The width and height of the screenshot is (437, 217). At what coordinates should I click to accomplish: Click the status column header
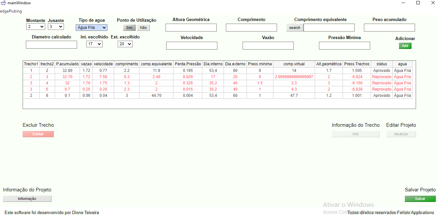[x=382, y=64]
